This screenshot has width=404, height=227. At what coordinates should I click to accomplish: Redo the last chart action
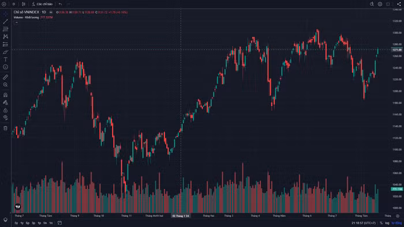pos(69,4)
